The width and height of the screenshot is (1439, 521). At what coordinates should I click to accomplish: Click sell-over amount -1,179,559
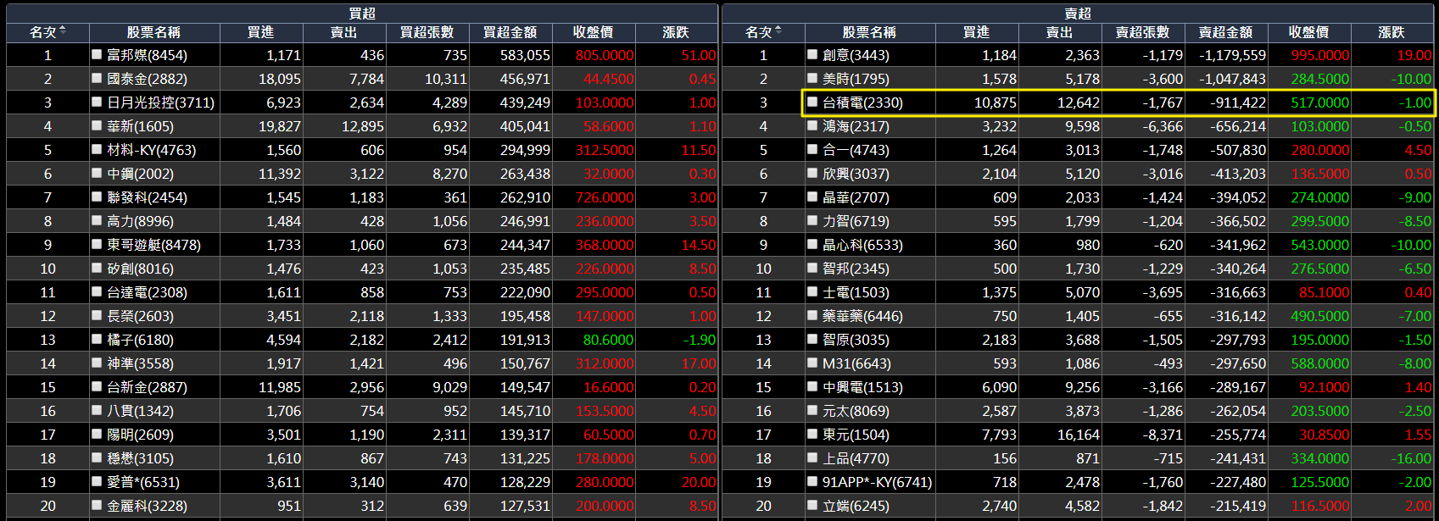coord(1232,55)
